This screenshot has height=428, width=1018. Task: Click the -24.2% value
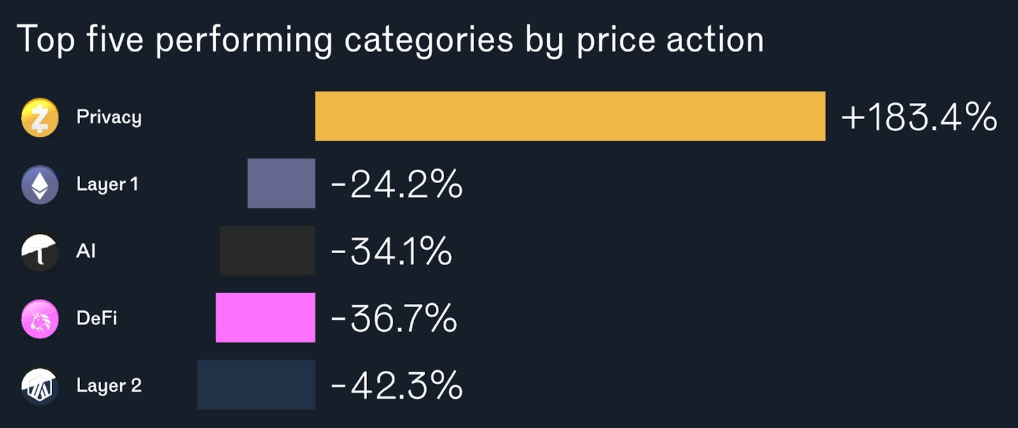pyautogui.click(x=396, y=184)
